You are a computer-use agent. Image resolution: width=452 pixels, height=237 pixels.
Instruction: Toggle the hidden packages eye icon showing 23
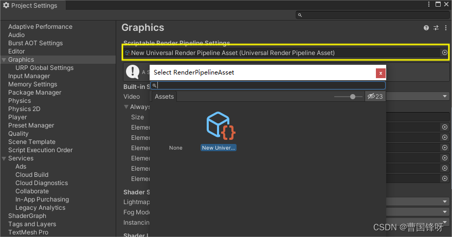point(375,97)
